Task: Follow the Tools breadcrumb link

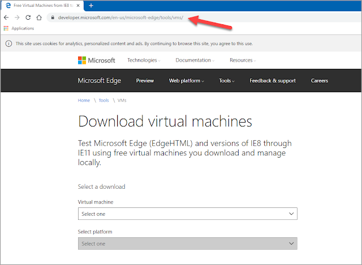Action: [x=104, y=101]
